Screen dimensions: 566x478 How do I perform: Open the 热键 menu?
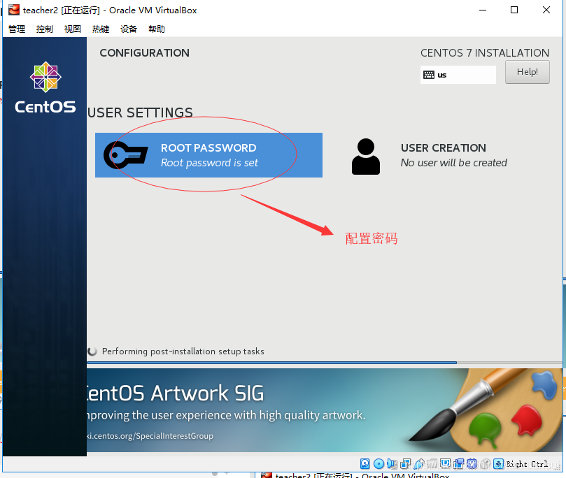coord(101,29)
